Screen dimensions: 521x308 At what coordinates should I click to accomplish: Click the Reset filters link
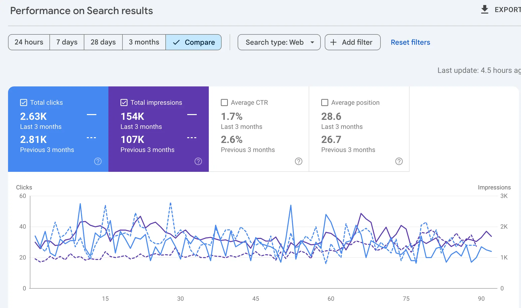[410, 42]
